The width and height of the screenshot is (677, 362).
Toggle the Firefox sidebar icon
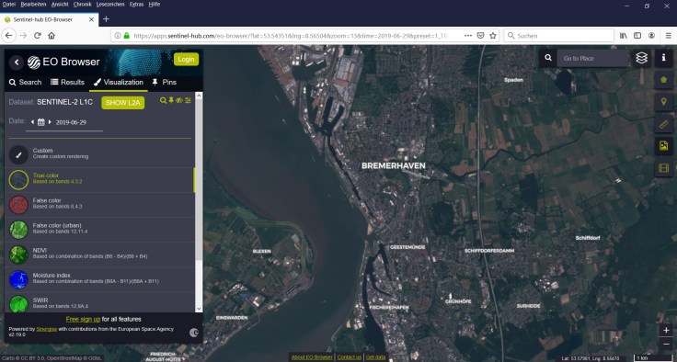(x=637, y=36)
